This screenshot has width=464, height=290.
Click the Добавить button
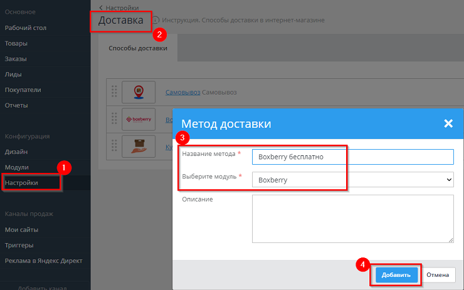pyautogui.click(x=396, y=275)
